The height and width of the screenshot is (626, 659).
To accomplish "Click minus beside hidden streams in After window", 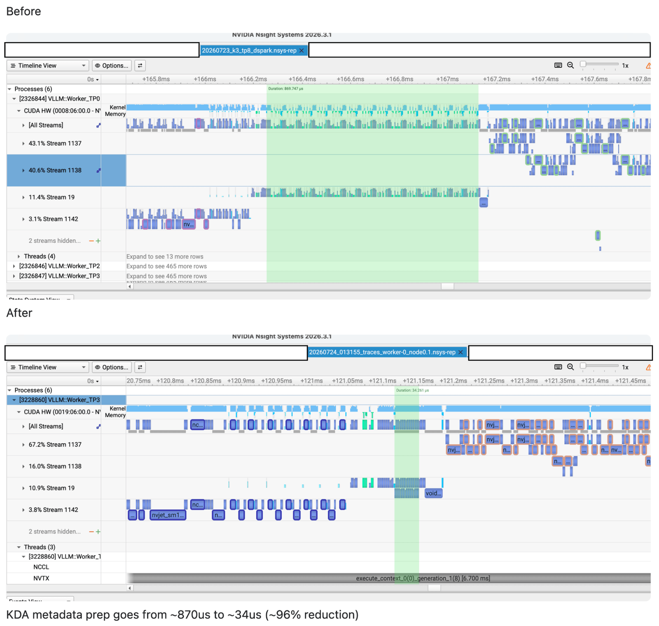I will pos(91,532).
